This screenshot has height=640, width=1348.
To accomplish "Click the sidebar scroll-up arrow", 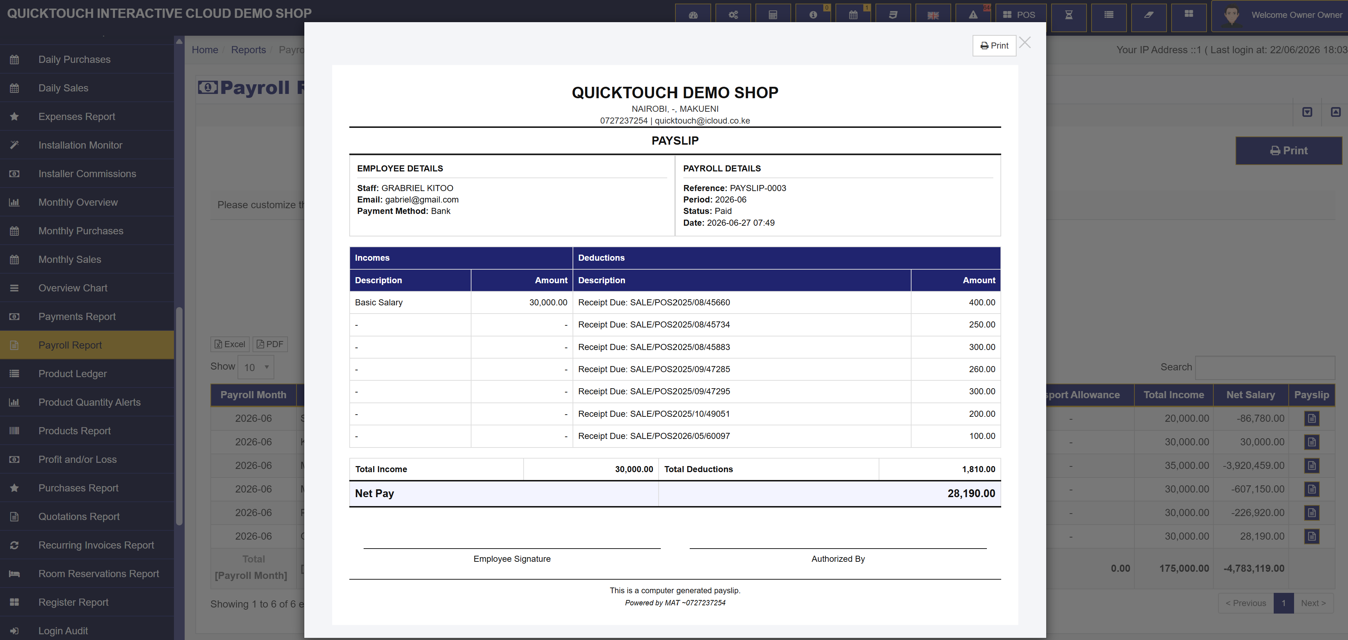I will click(180, 41).
